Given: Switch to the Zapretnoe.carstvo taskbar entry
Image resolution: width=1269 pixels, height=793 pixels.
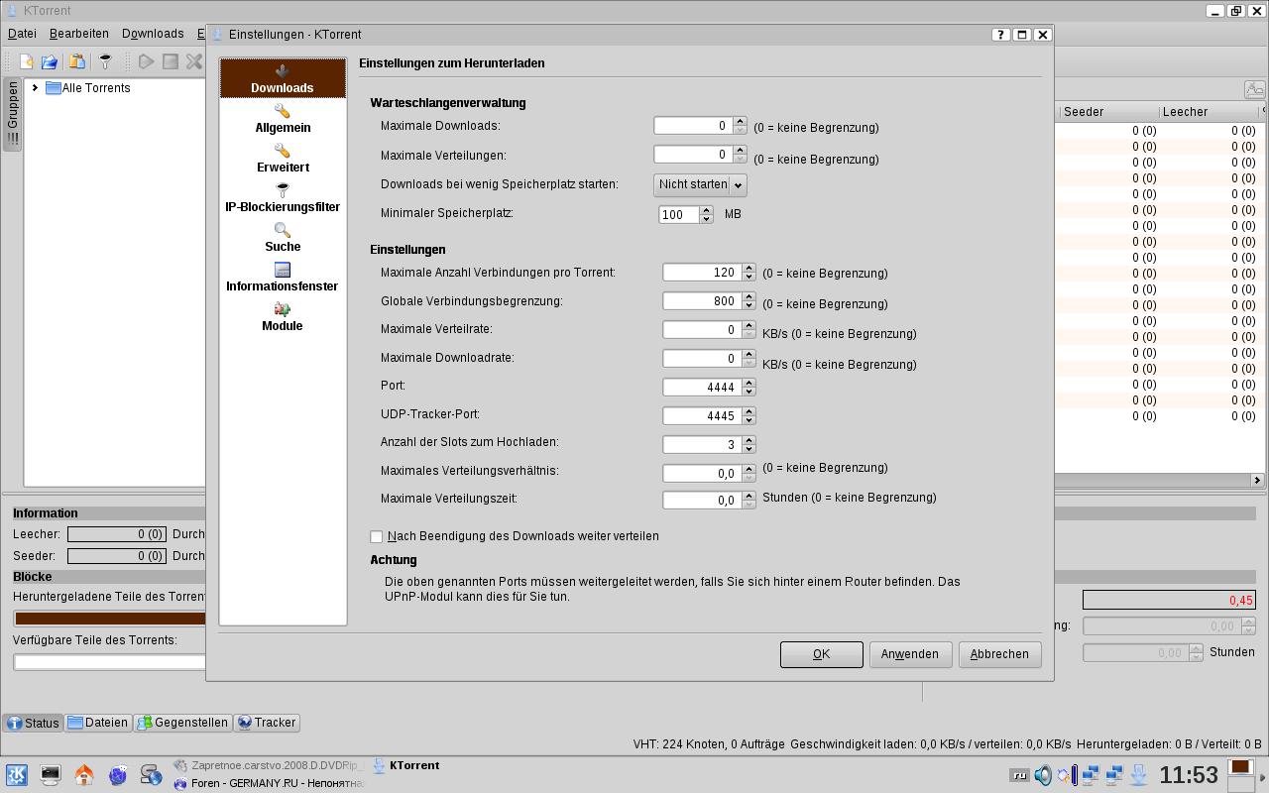Looking at the screenshot, I should (268, 765).
